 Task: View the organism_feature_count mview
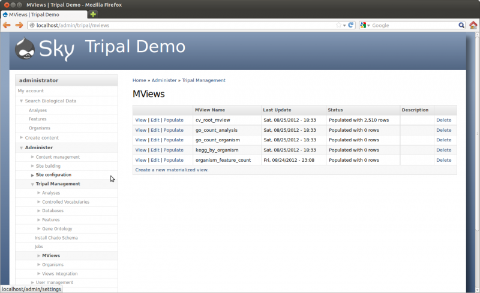point(141,160)
